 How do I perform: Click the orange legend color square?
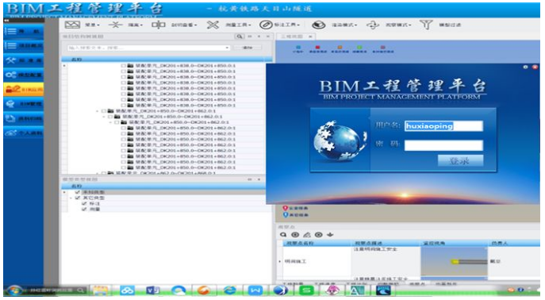coord(340,47)
